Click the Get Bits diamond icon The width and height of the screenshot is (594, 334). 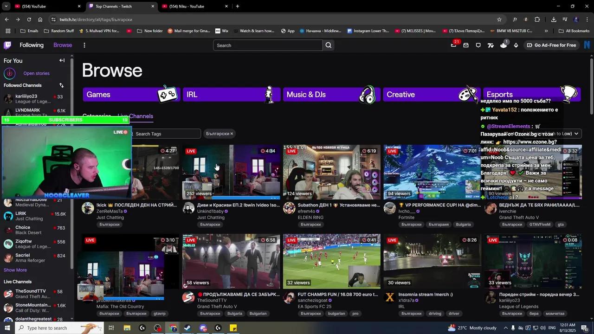coord(516,45)
